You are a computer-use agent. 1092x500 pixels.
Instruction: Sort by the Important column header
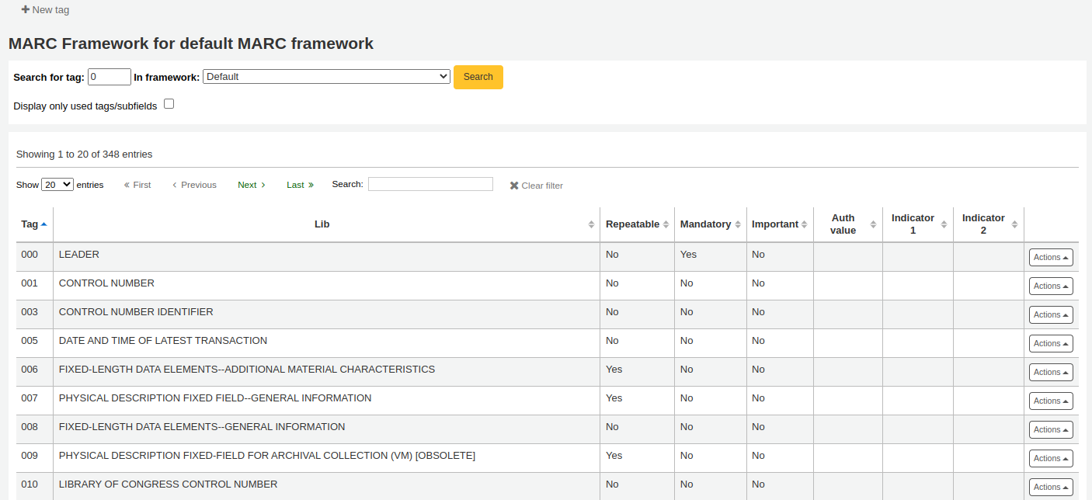tap(780, 224)
